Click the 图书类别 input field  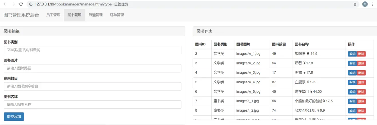coord(92,50)
